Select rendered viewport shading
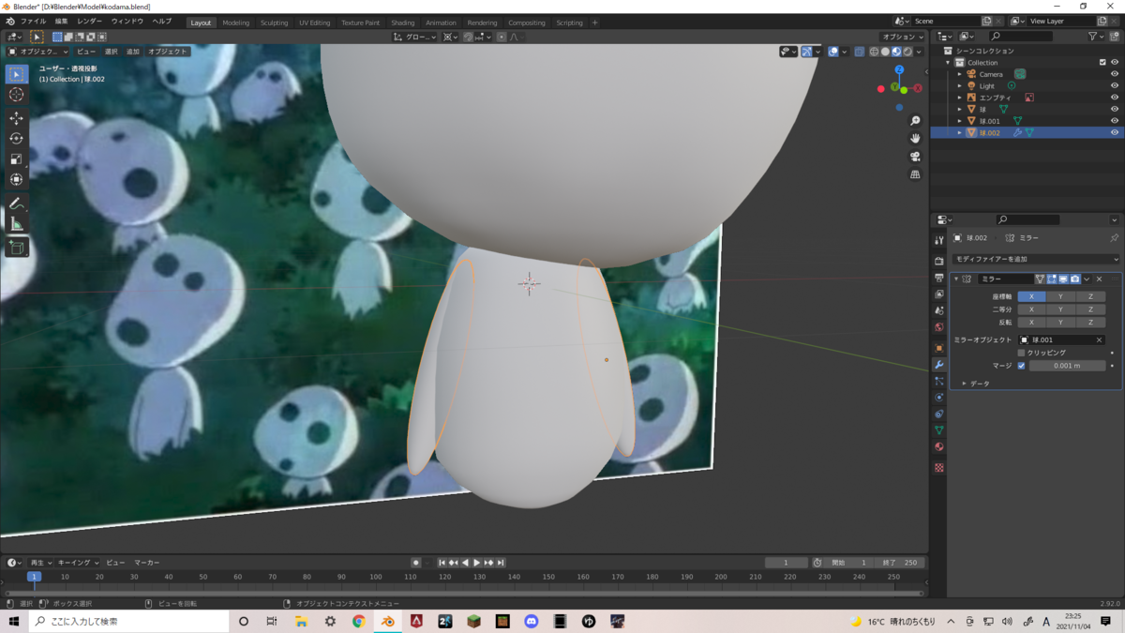This screenshot has width=1125, height=633. (907, 52)
